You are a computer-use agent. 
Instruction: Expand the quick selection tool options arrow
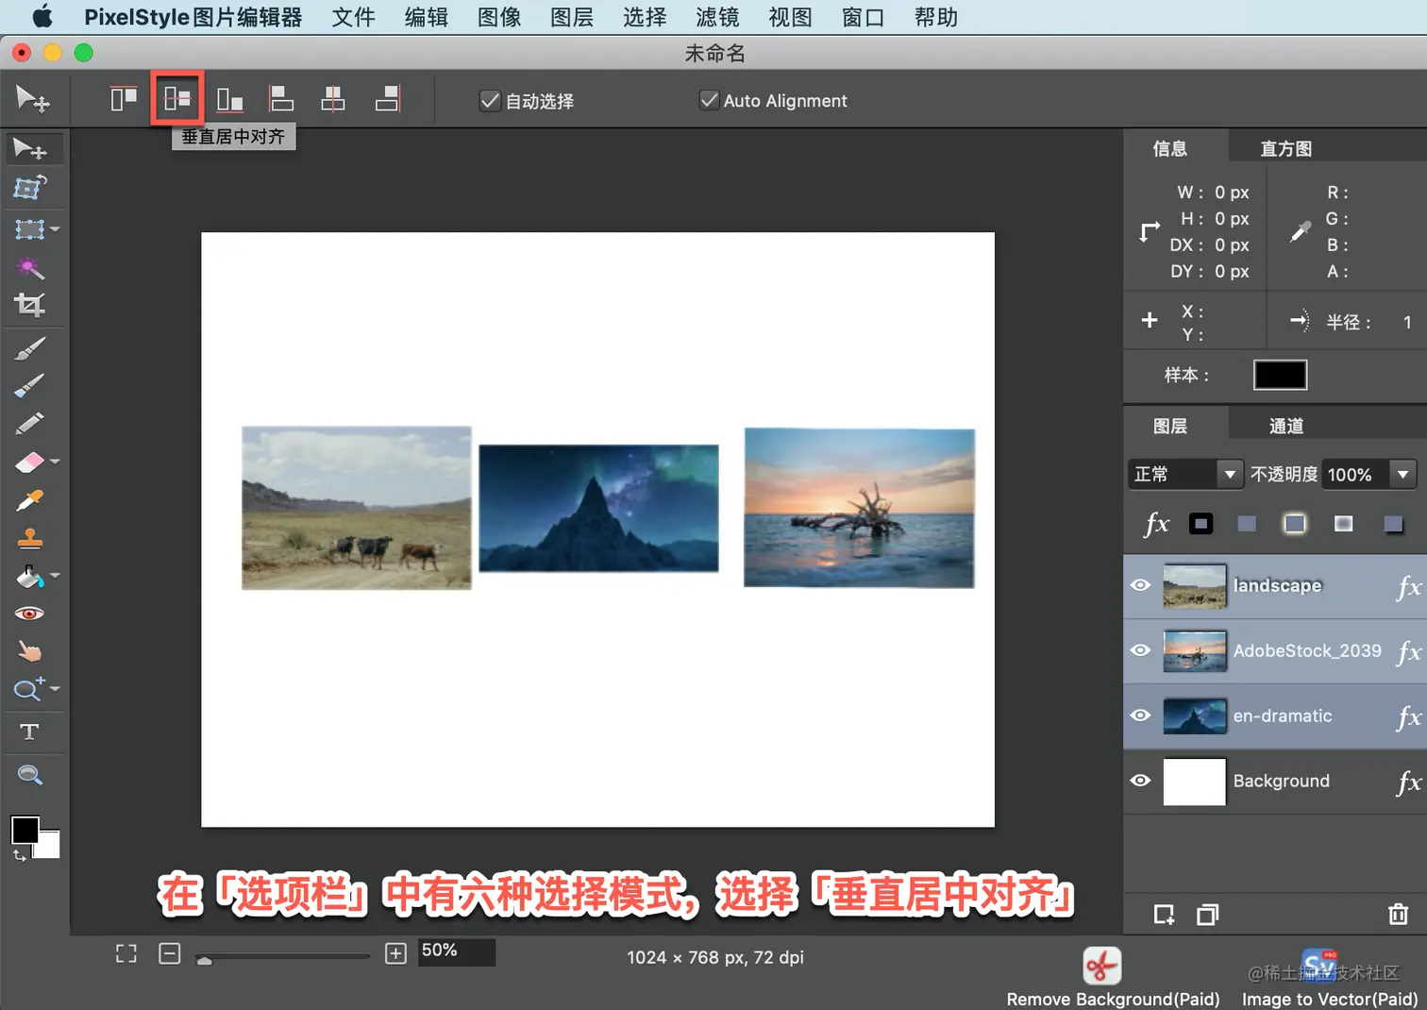click(55, 689)
